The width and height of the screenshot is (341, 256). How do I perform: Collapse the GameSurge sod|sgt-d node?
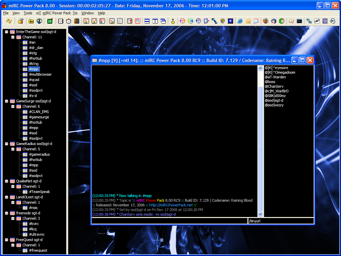tap(7, 101)
